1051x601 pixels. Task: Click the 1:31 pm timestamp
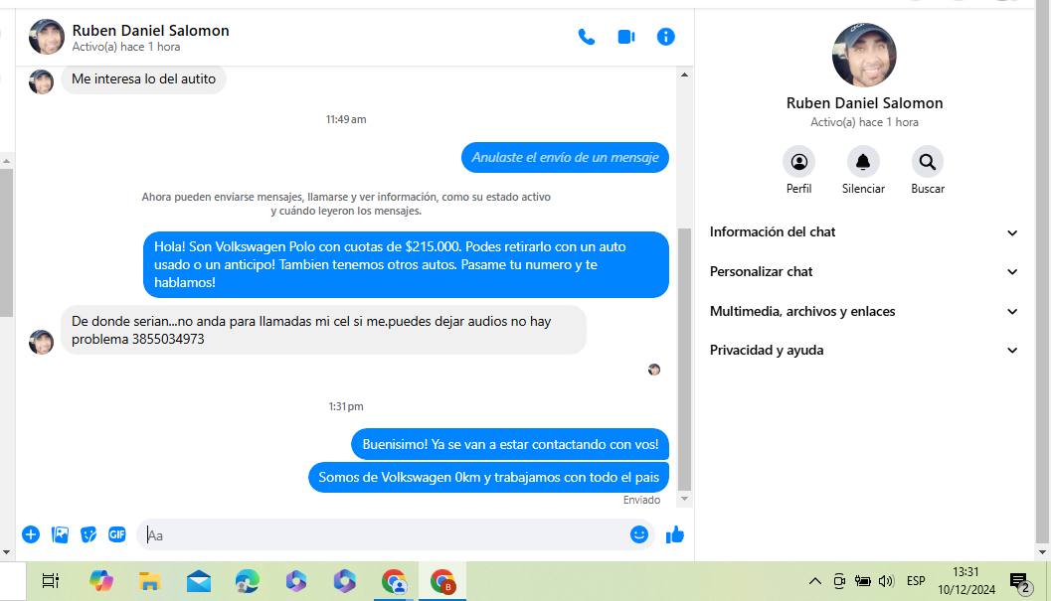click(346, 406)
